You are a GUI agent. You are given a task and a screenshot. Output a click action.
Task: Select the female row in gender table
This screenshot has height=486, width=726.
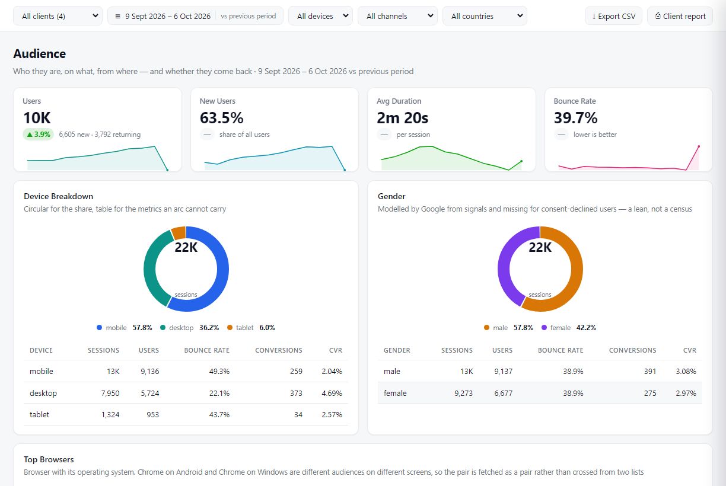(540, 393)
